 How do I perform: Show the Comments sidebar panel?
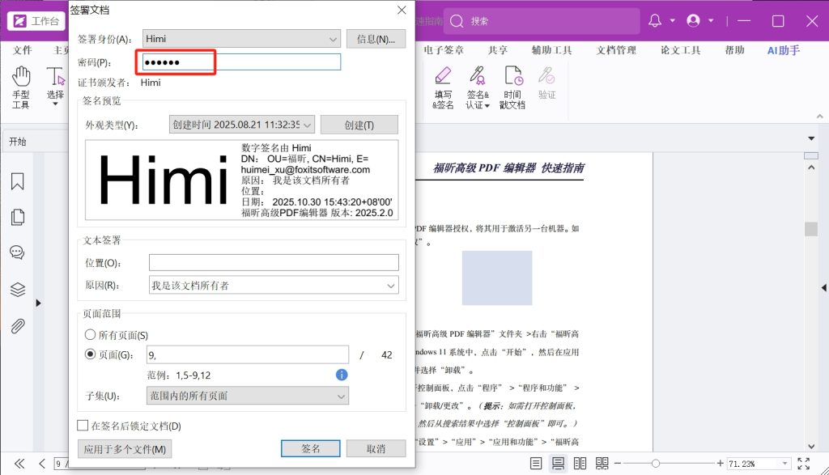17,252
